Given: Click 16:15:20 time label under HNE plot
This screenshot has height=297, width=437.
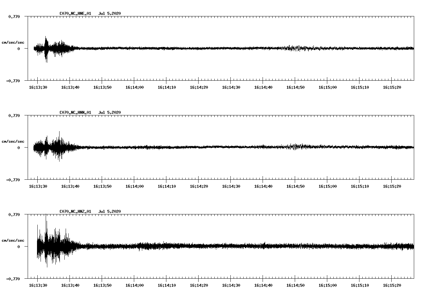Looking at the screenshot, I should coord(392,87).
